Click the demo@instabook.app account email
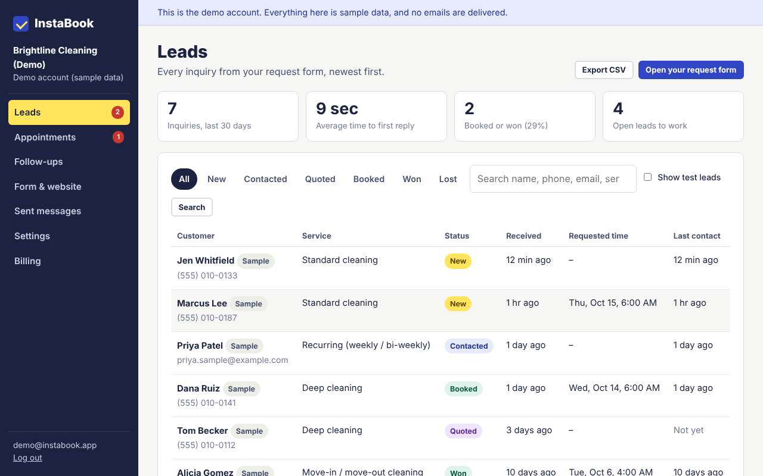The height and width of the screenshot is (476, 763). (55, 445)
